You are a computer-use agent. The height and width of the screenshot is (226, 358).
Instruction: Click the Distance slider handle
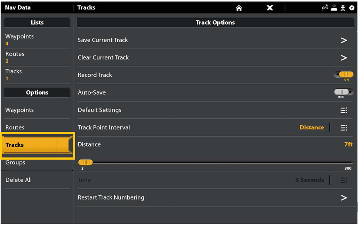pos(85,162)
